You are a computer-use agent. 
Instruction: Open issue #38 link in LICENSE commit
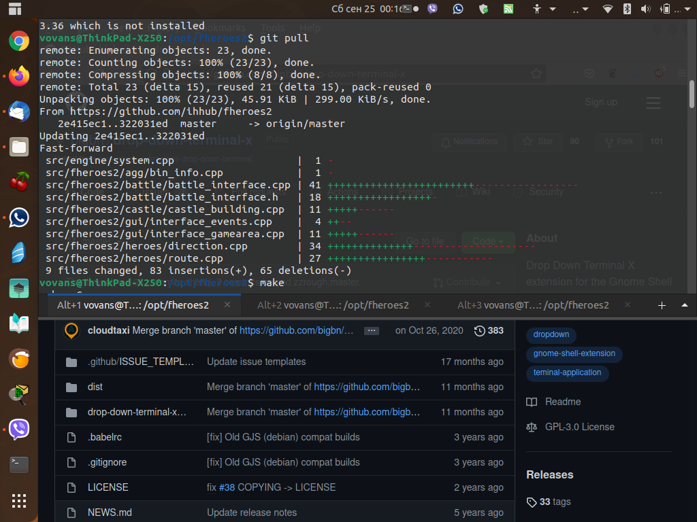[x=227, y=487]
